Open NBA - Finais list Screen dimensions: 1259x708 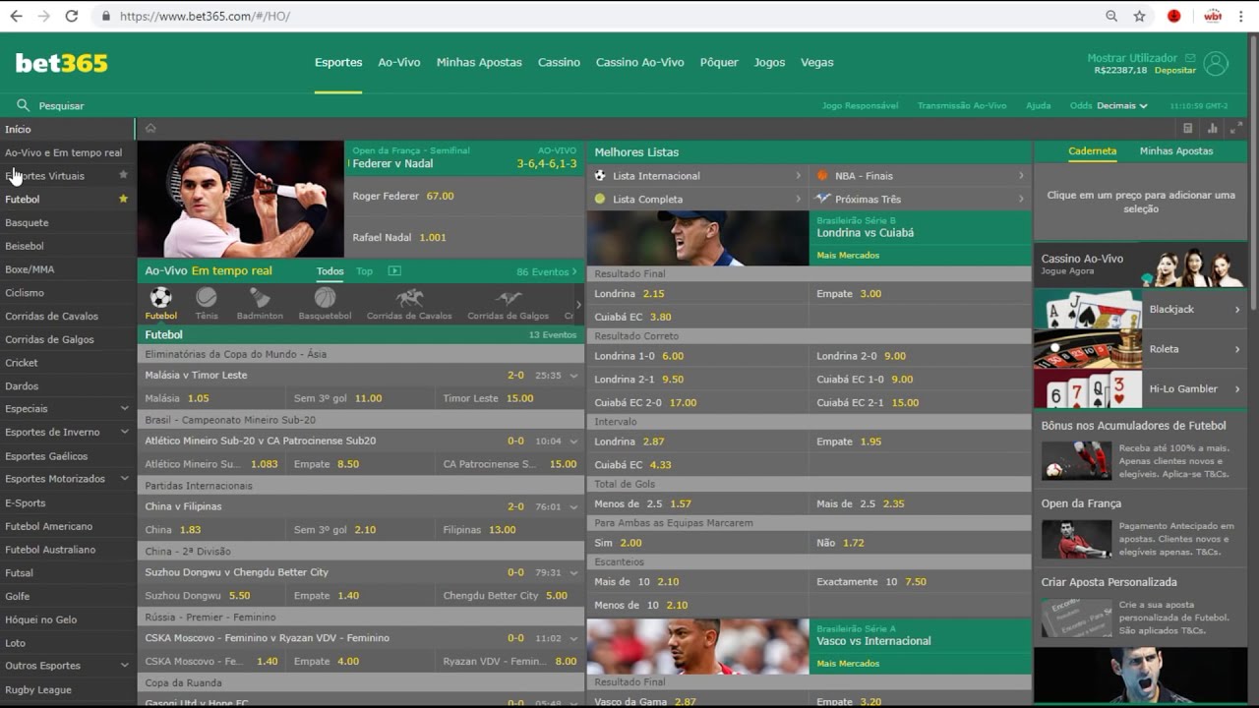pos(921,176)
